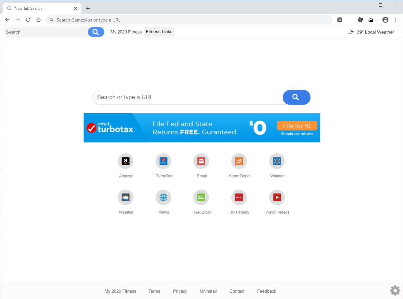Open the TurboTax shortcut icon
This screenshot has width=403, height=299.
(x=164, y=161)
